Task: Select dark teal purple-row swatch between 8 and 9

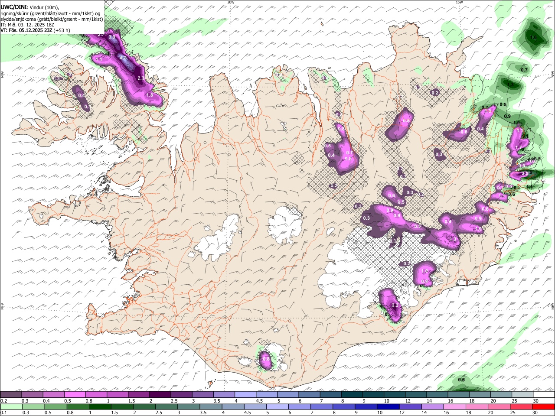Action: 352,395
